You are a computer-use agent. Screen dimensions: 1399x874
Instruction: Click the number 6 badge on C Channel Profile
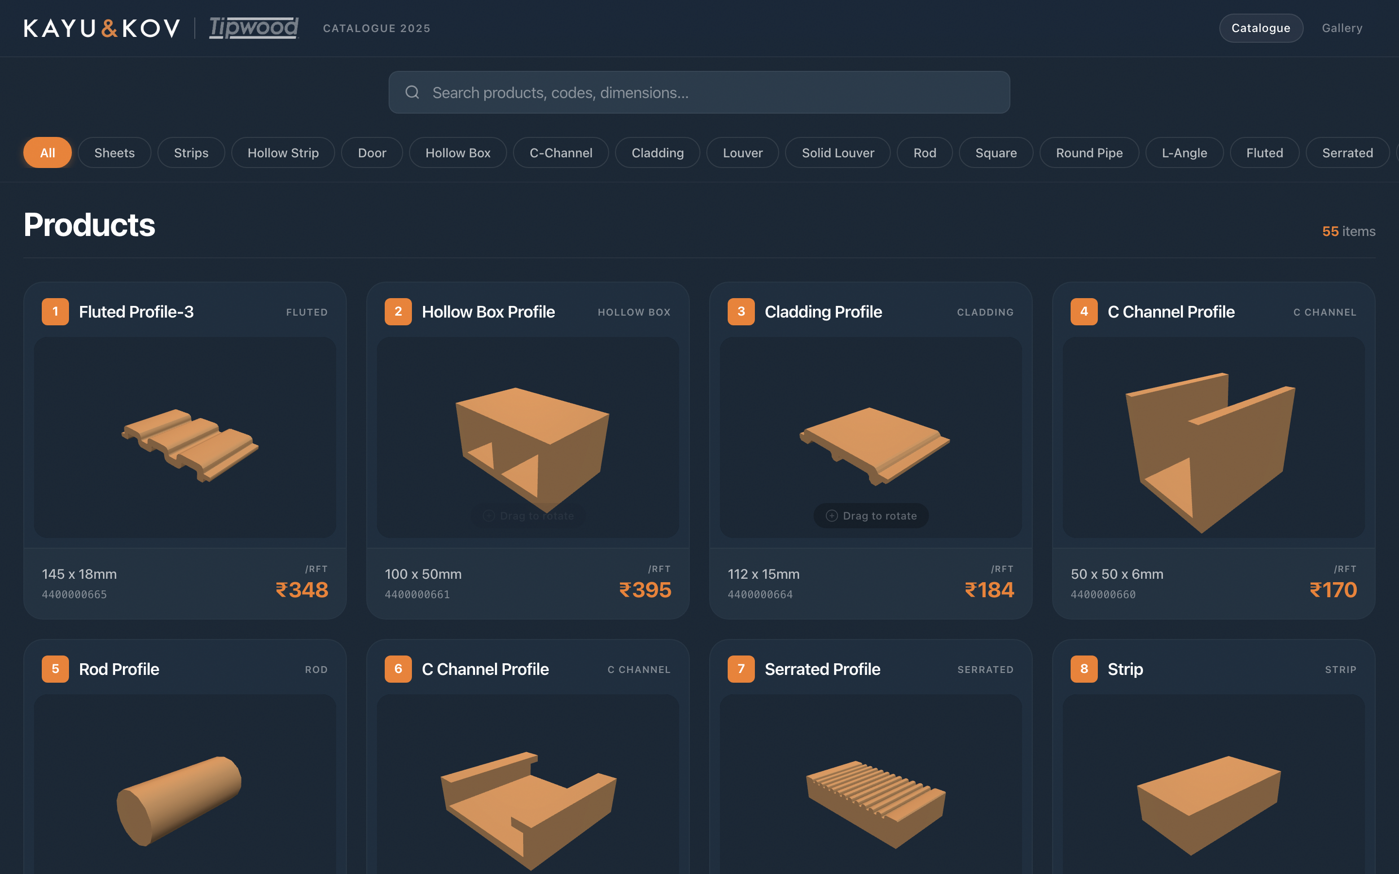[x=398, y=669]
